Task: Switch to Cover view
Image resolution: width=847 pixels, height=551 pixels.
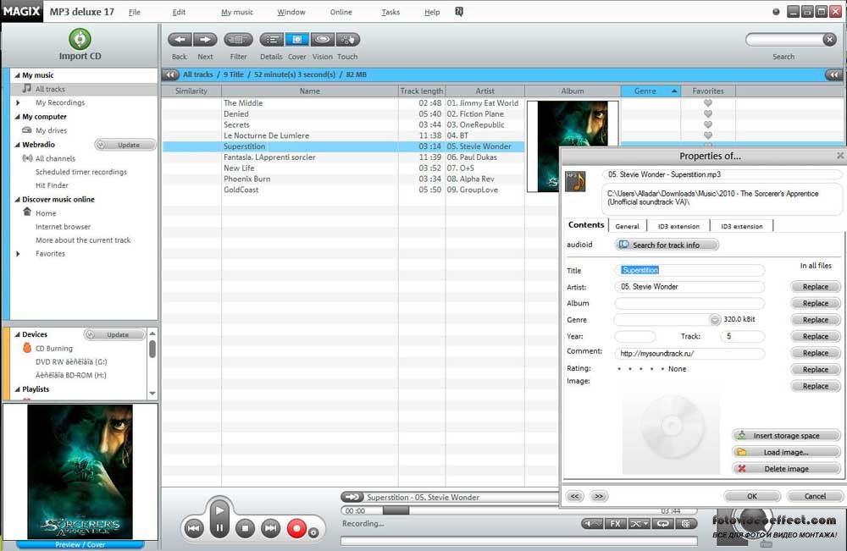Action: (x=296, y=40)
